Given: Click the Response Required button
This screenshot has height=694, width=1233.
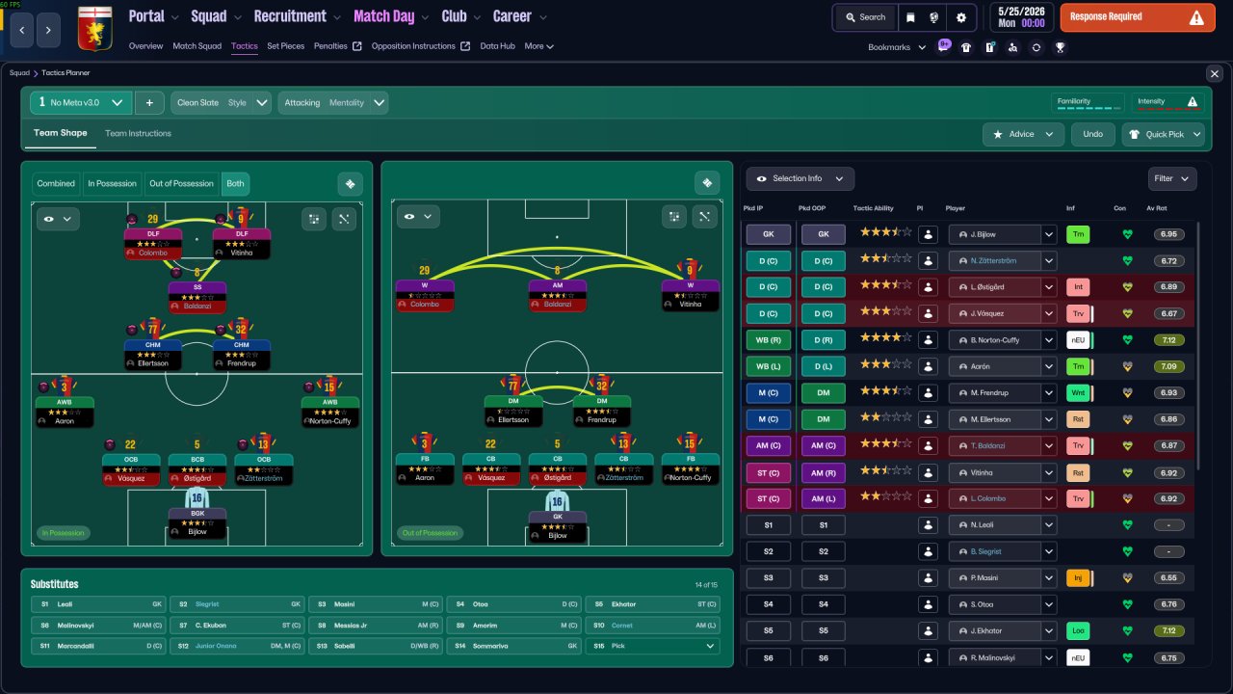Looking at the screenshot, I should click(1138, 16).
